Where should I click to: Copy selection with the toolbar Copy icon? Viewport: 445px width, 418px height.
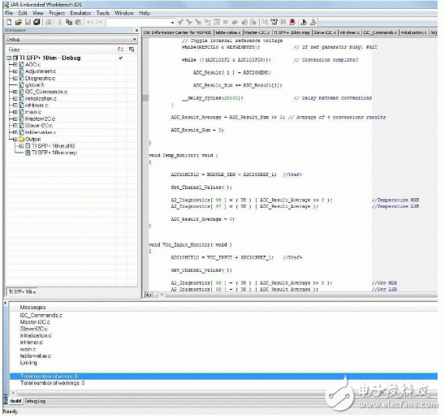pyautogui.click(x=69, y=22)
